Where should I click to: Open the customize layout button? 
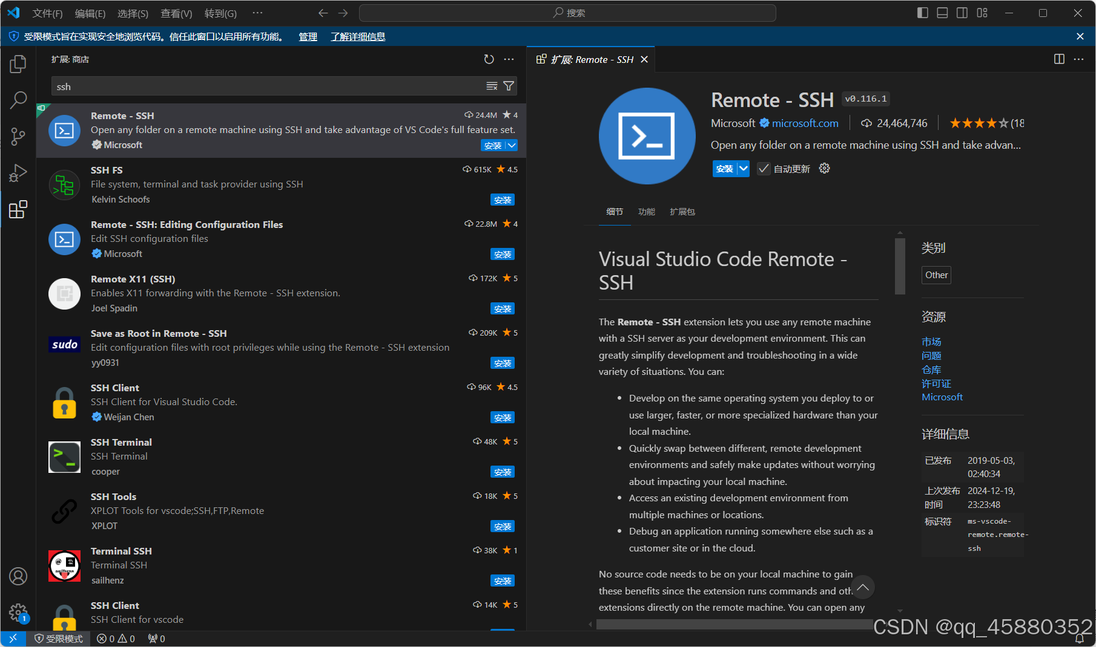click(x=982, y=13)
